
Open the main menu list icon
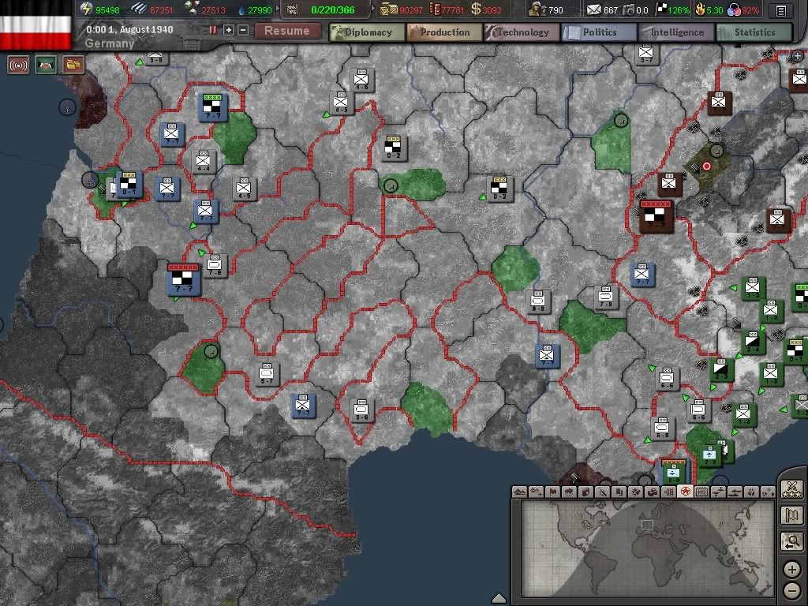(x=781, y=9)
